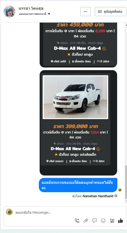Click the blue message asking for contact number
The width and height of the screenshot is (127, 233).
(78, 185)
